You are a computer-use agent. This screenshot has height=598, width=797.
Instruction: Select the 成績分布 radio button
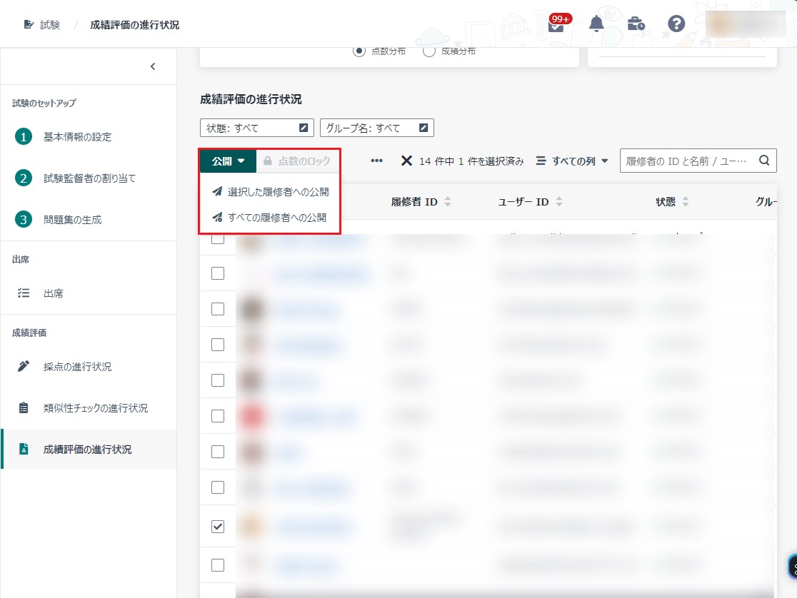click(x=429, y=51)
